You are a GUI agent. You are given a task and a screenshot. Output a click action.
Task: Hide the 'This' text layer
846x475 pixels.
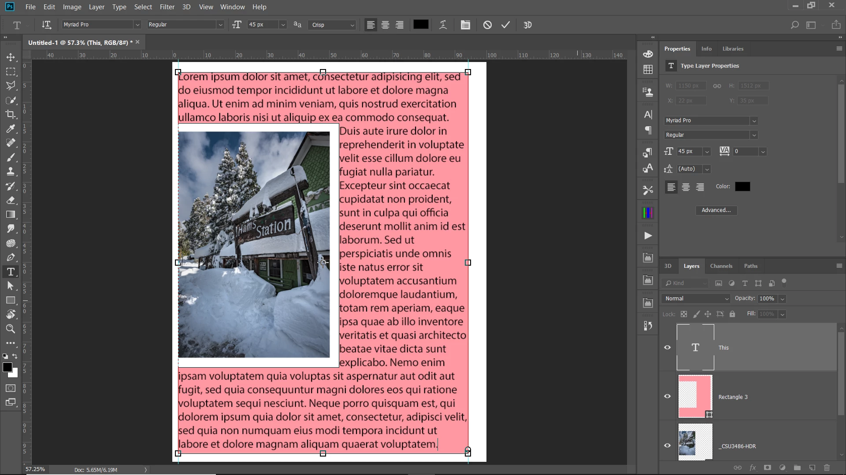(x=668, y=347)
